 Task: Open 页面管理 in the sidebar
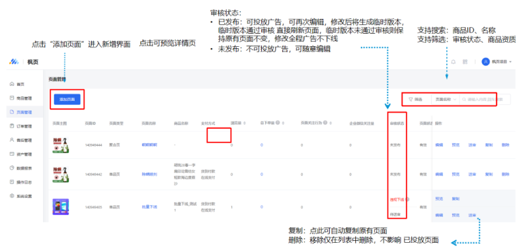(24, 112)
